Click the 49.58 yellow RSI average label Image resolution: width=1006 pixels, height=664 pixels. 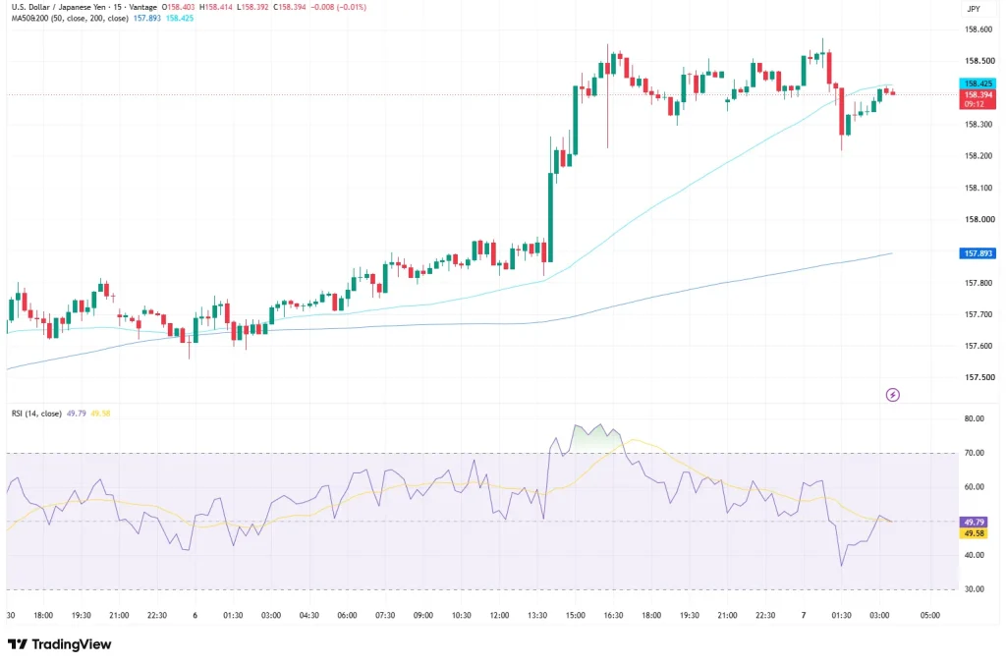pos(974,533)
